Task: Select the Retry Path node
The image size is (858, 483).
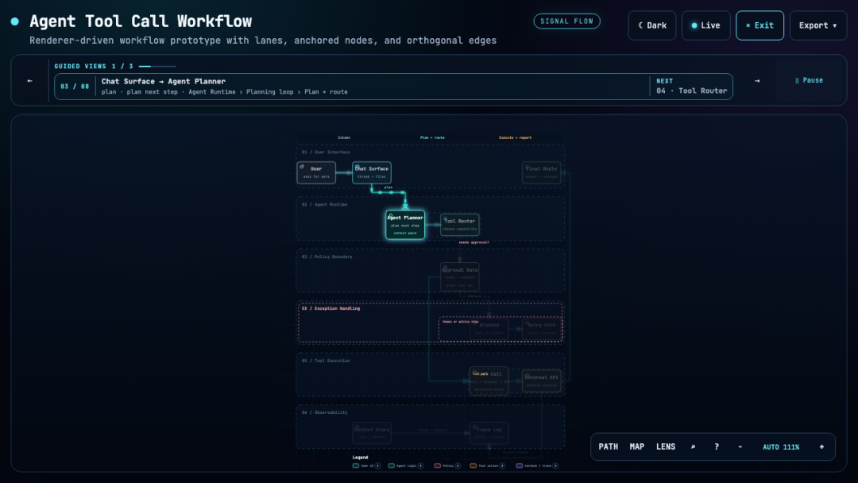Action: (x=541, y=328)
